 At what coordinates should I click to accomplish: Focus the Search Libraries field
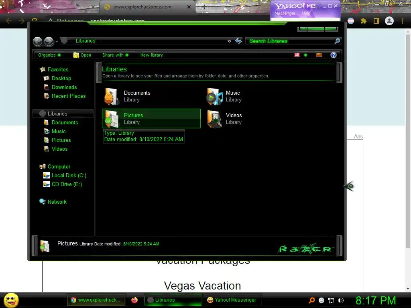click(x=290, y=41)
